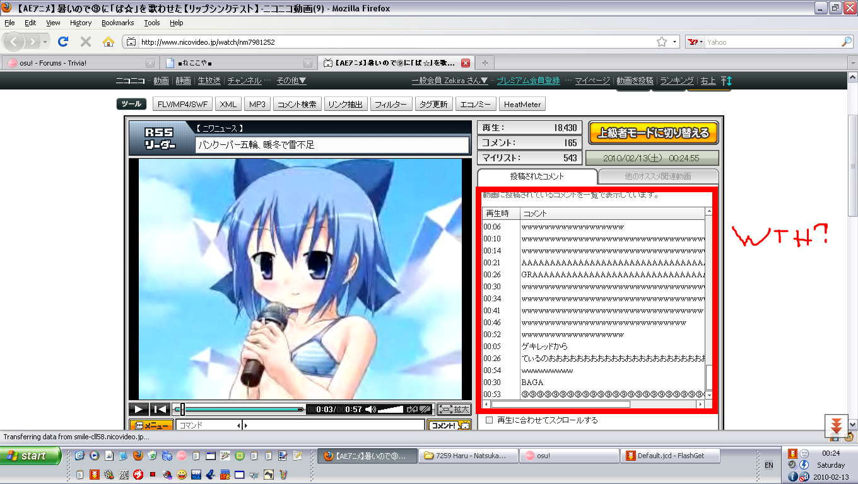Click the 漢 kanji quick launch icon

[x=124, y=474]
